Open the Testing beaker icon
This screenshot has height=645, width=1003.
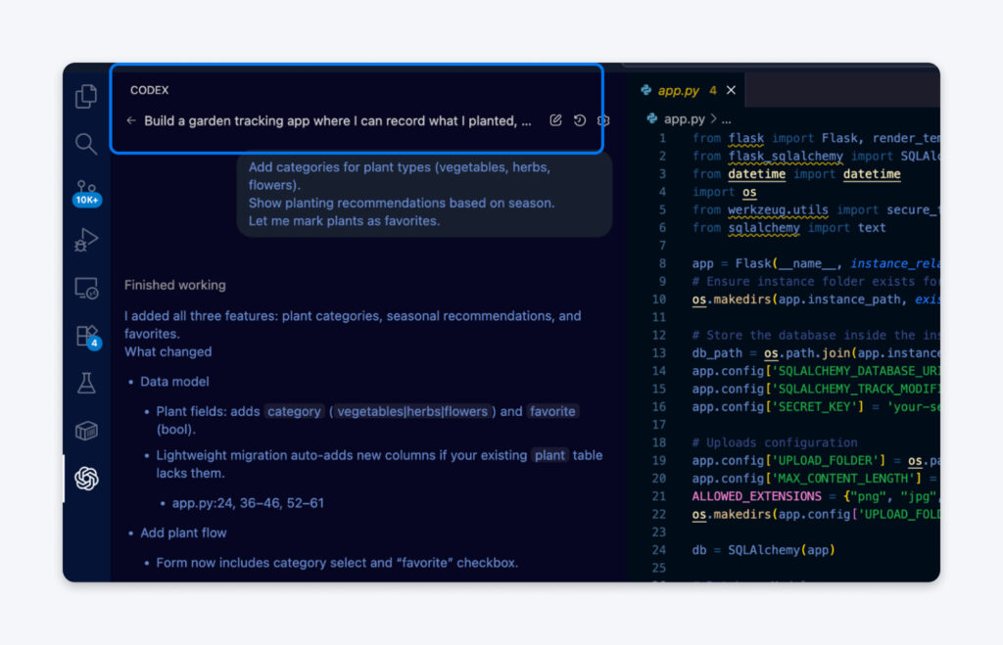click(x=86, y=384)
